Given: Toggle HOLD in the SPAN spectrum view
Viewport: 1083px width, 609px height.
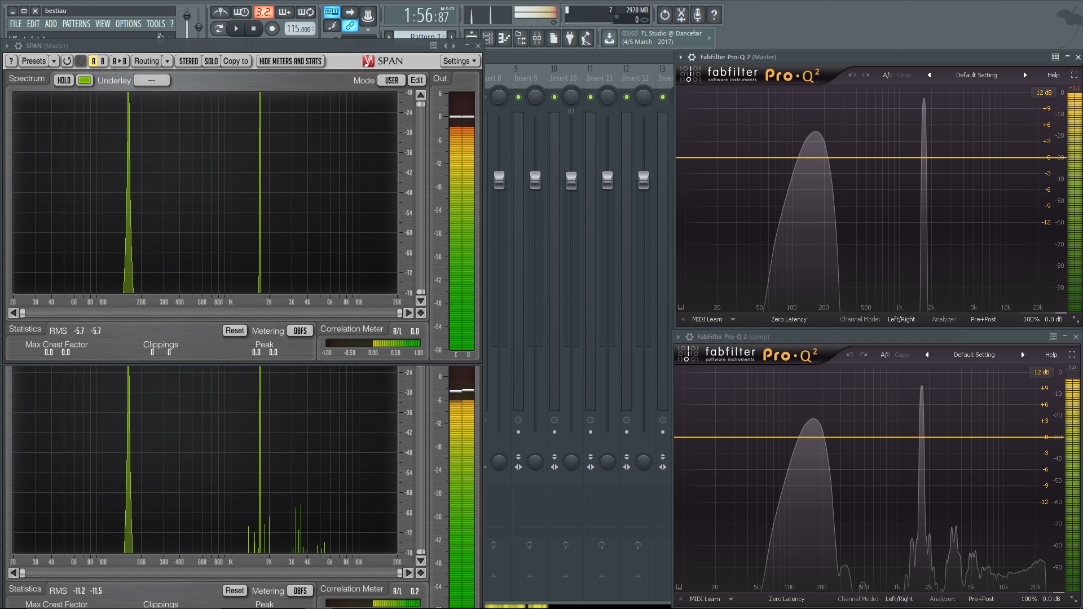Looking at the screenshot, I should [64, 80].
